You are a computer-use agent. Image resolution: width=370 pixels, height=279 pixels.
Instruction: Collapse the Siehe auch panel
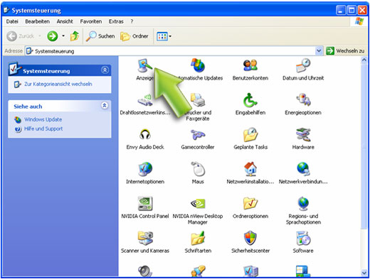tap(105, 106)
